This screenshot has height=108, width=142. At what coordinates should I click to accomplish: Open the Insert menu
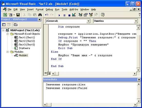(30, 9)
